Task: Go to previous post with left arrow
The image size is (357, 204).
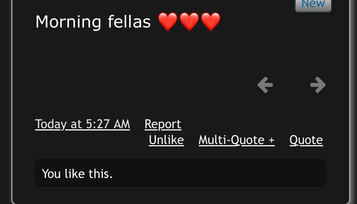Action: click(265, 85)
